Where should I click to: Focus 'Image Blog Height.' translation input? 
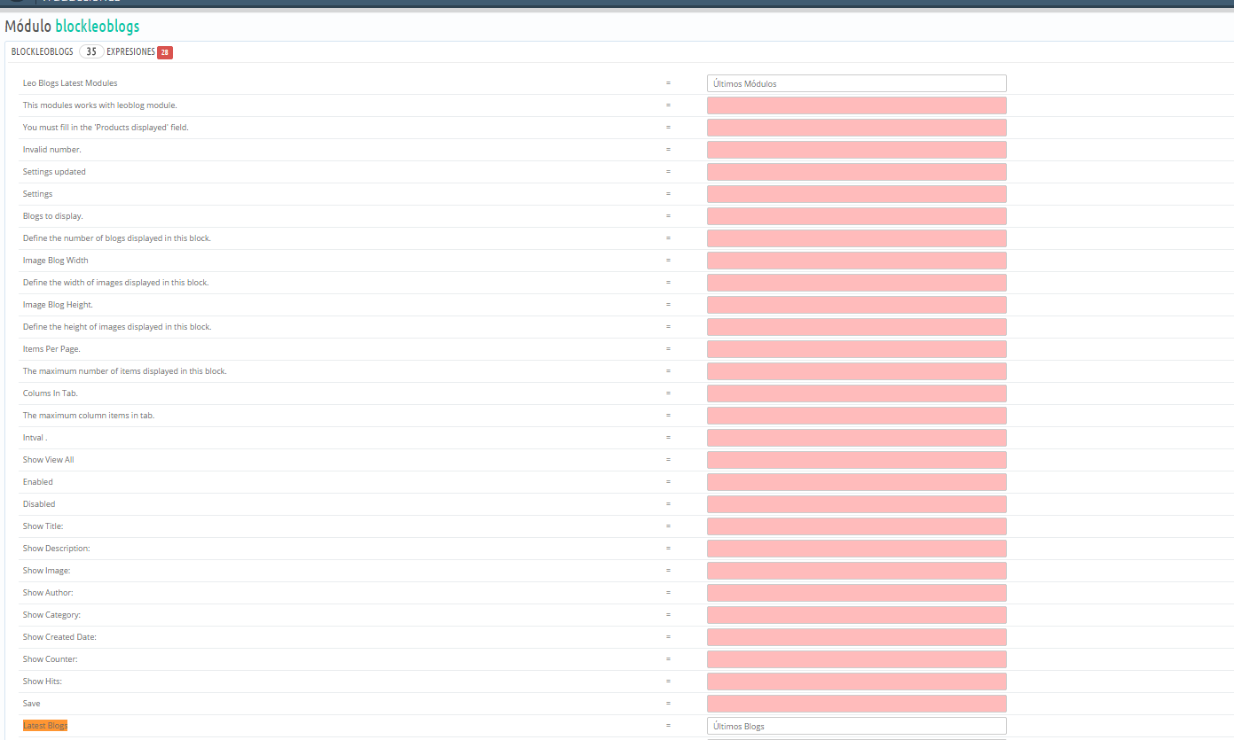(856, 305)
